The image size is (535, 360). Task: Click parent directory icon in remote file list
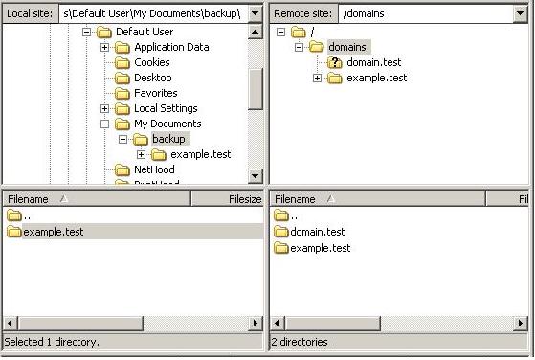281,215
